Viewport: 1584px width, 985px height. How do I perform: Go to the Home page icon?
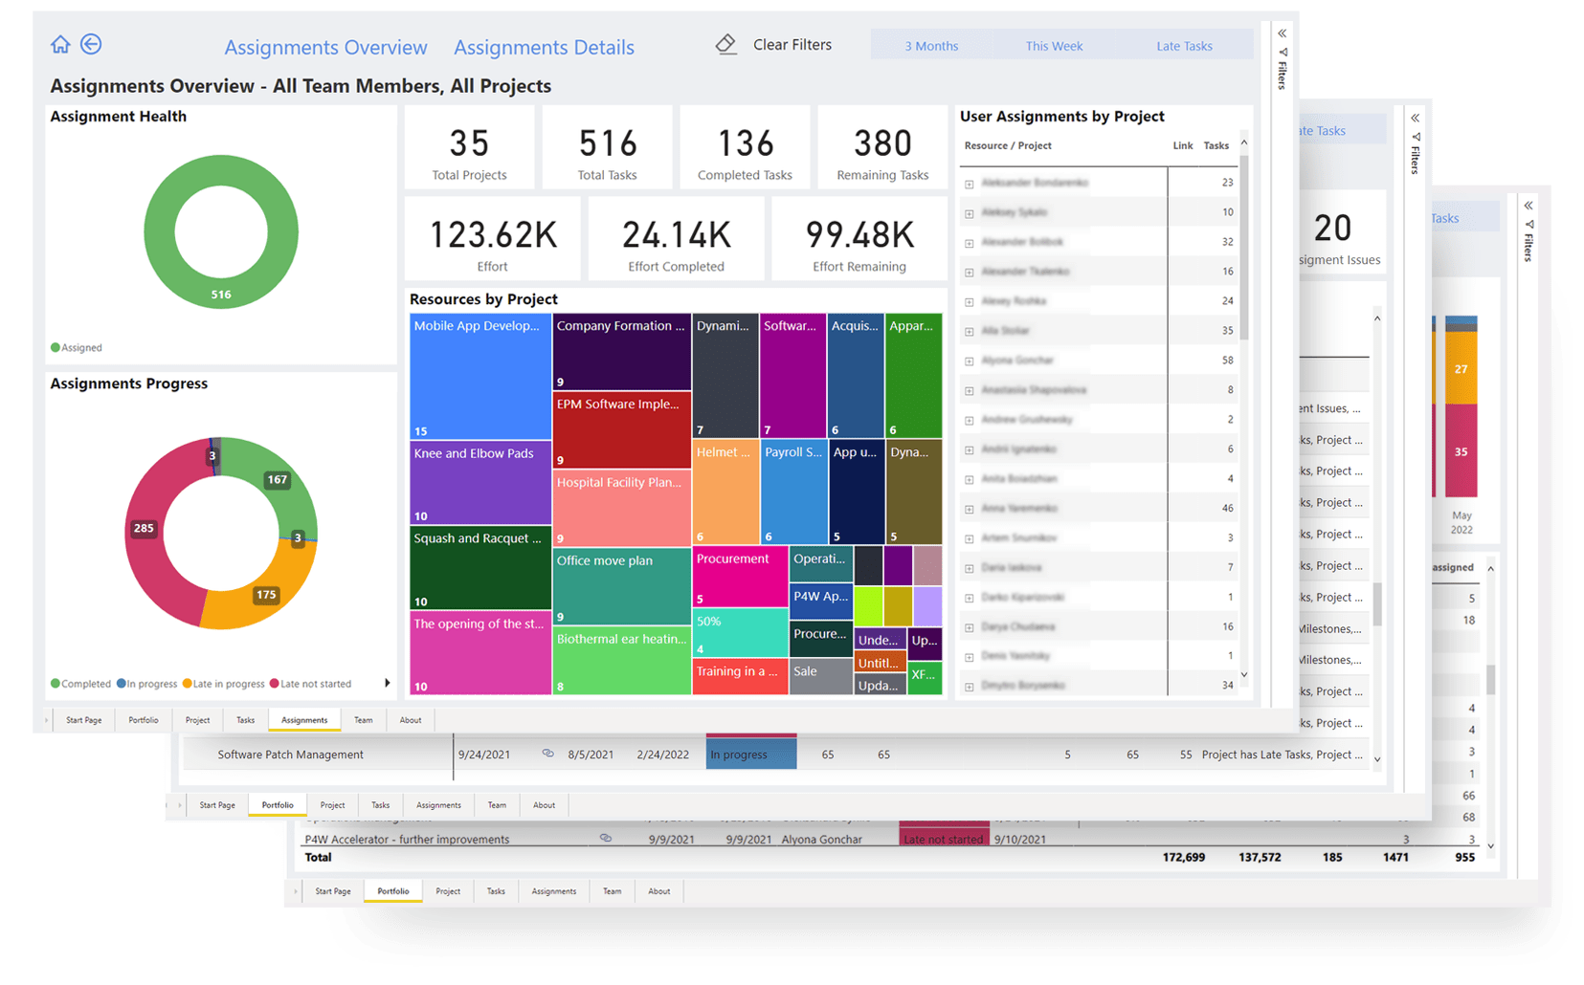[60, 44]
